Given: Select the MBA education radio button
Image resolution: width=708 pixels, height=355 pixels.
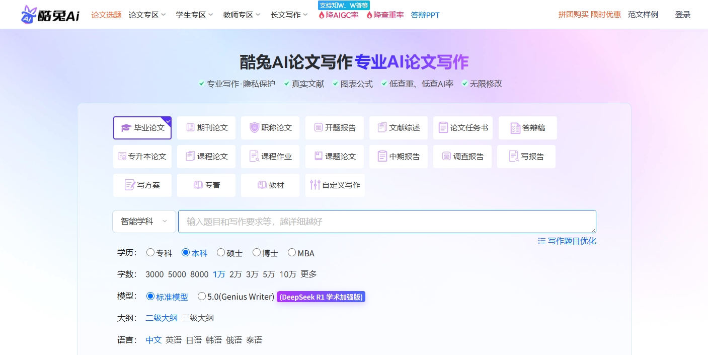Looking at the screenshot, I should tap(292, 252).
